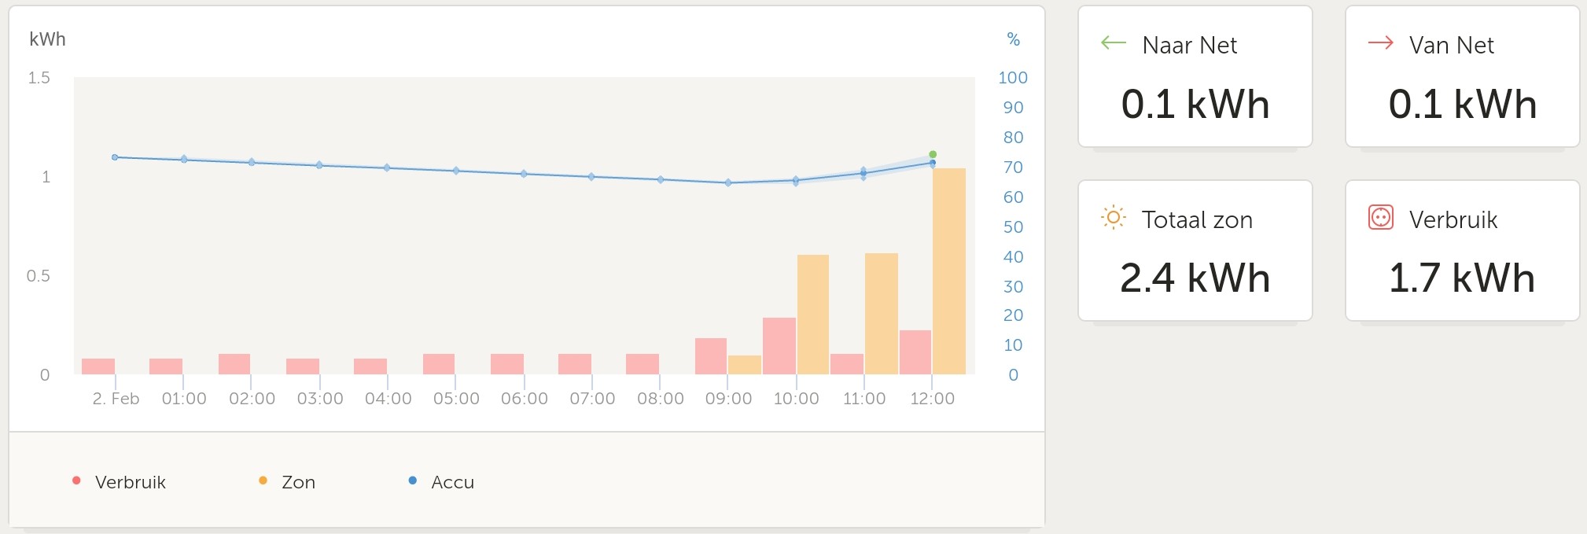Click the green dot at the line's end
This screenshot has width=1587, height=534.
[x=933, y=154]
